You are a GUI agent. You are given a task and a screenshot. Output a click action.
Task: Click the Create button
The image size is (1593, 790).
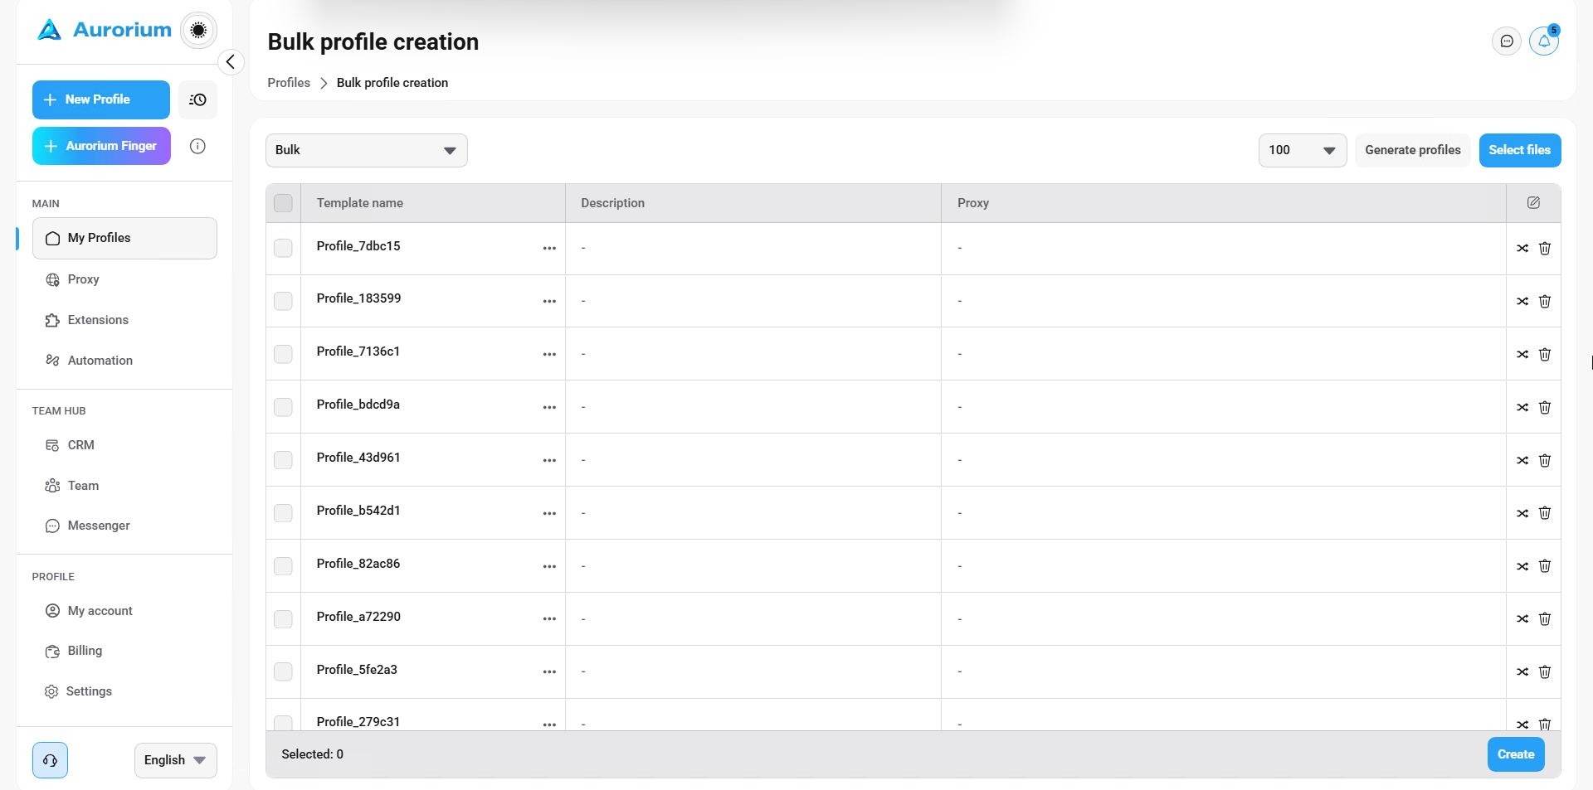1516,754
